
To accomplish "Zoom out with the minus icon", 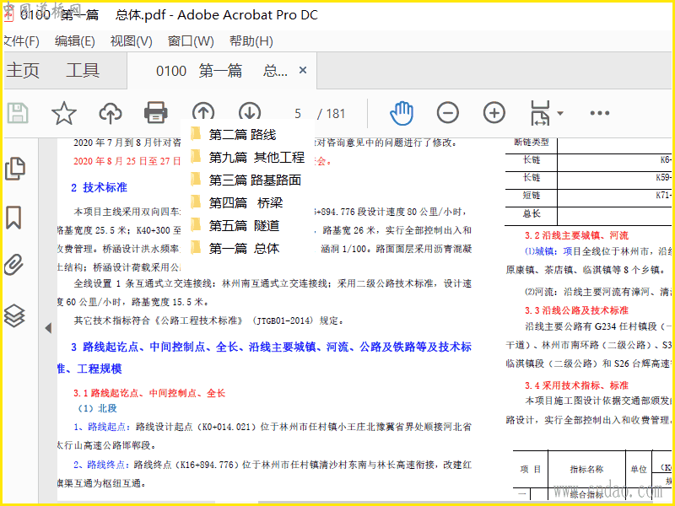I will click(448, 113).
